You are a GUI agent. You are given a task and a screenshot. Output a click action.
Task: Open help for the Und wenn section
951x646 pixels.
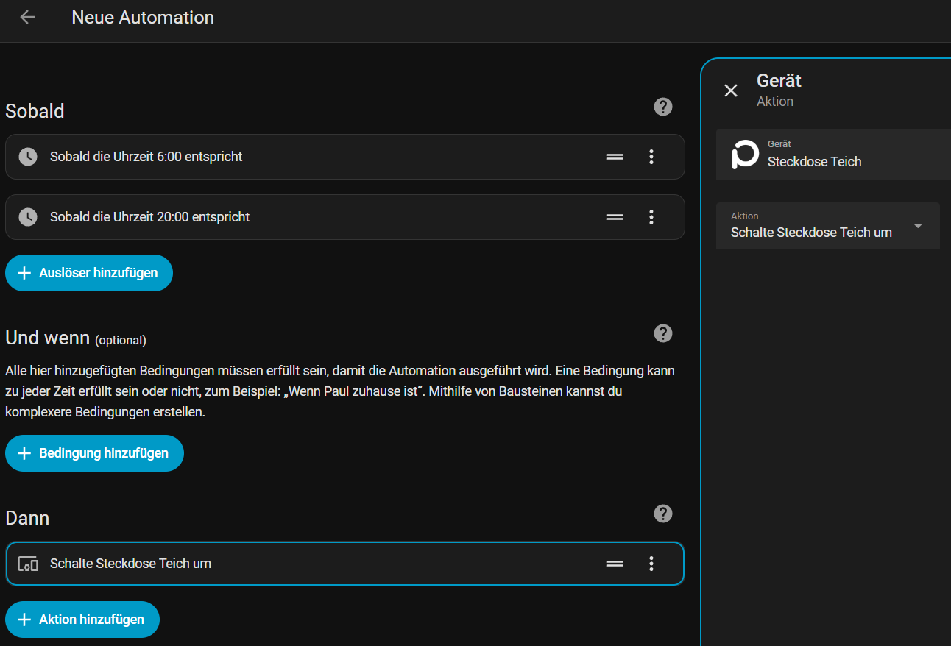click(x=662, y=333)
